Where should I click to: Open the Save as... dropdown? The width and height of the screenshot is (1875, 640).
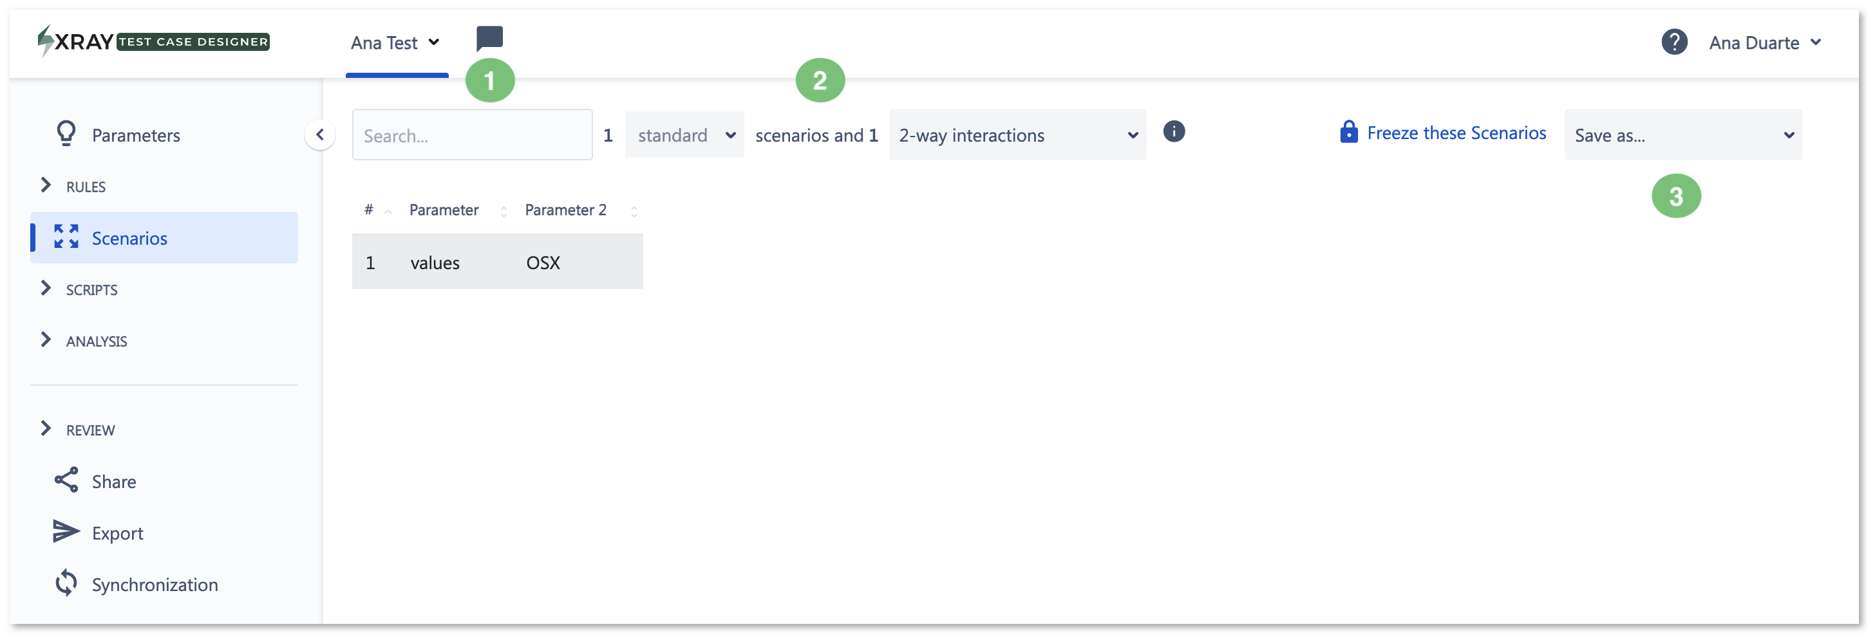tap(1683, 135)
